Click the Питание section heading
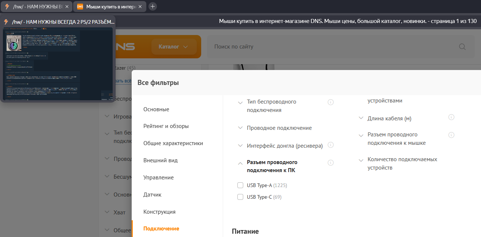The height and width of the screenshot is (237, 481). point(245,231)
